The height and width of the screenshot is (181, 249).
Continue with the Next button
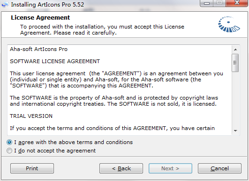(170, 168)
